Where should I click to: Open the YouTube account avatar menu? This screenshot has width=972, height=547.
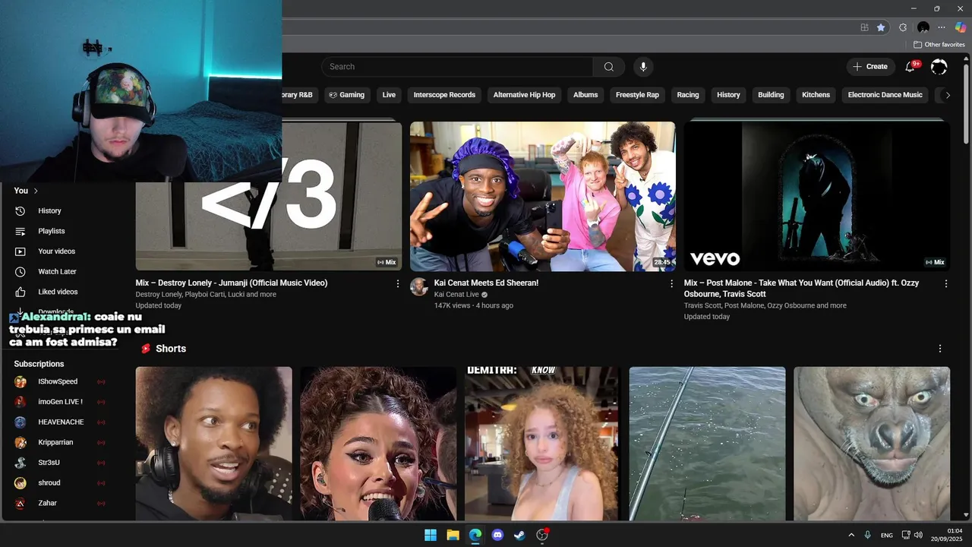[939, 67]
